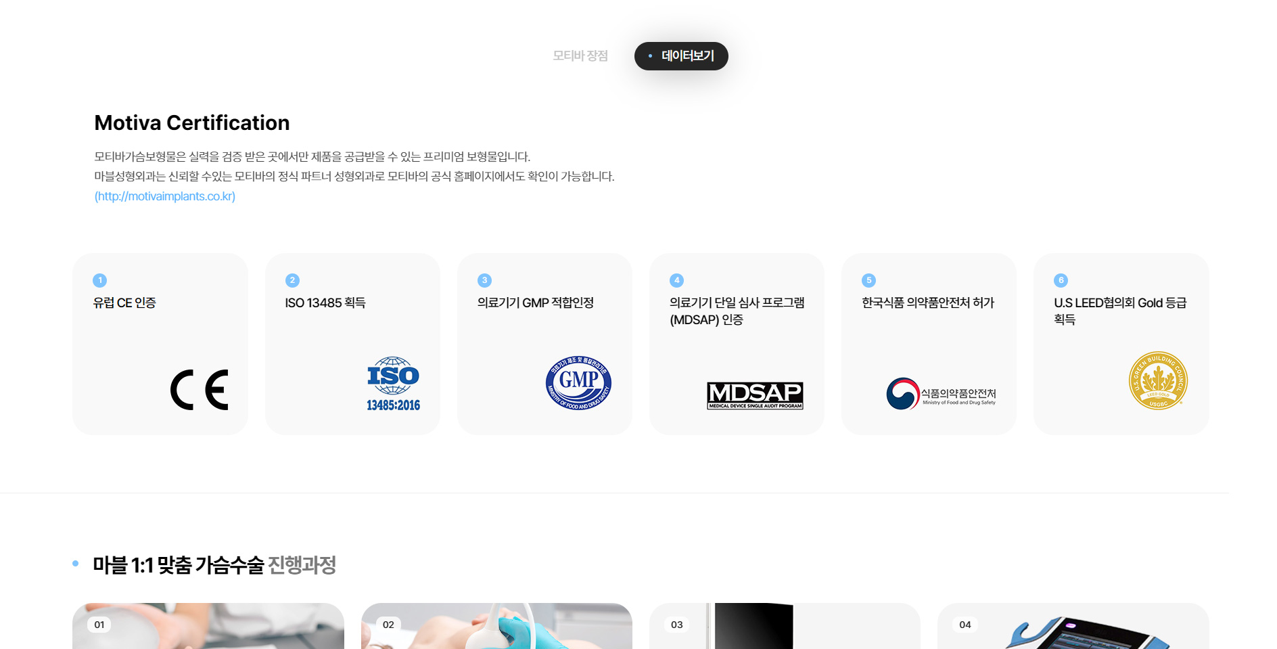Open step 04 device thumbnail

(x=1073, y=629)
